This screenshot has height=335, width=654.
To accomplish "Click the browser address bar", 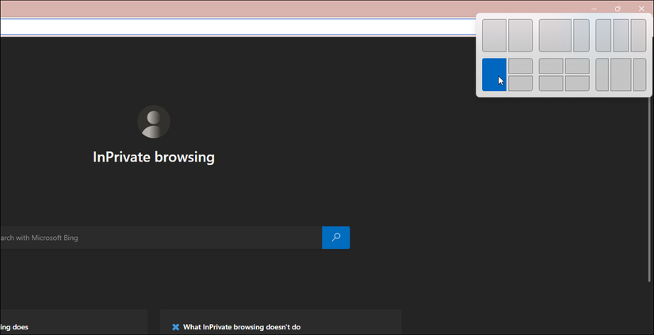I will click(238, 27).
